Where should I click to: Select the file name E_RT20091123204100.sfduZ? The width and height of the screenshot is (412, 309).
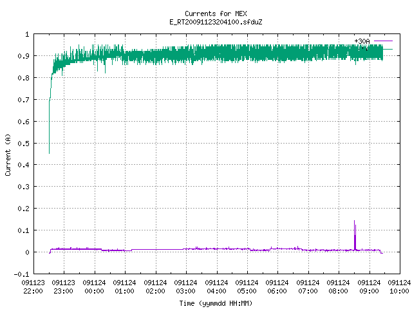(216, 22)
